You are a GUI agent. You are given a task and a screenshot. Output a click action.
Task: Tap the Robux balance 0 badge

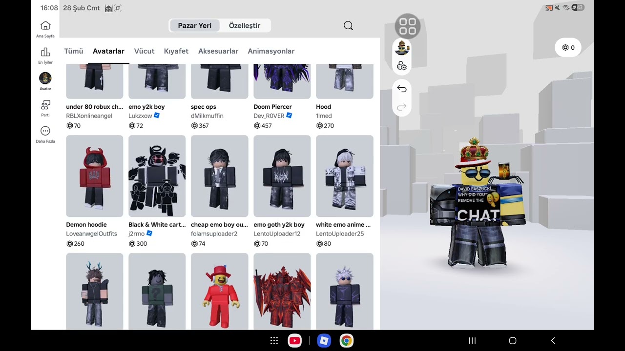568,48
